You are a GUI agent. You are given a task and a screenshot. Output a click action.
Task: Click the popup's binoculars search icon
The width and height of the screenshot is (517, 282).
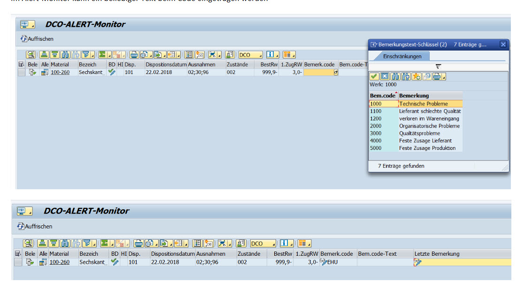pyautogui.click(x=395, y=76)
